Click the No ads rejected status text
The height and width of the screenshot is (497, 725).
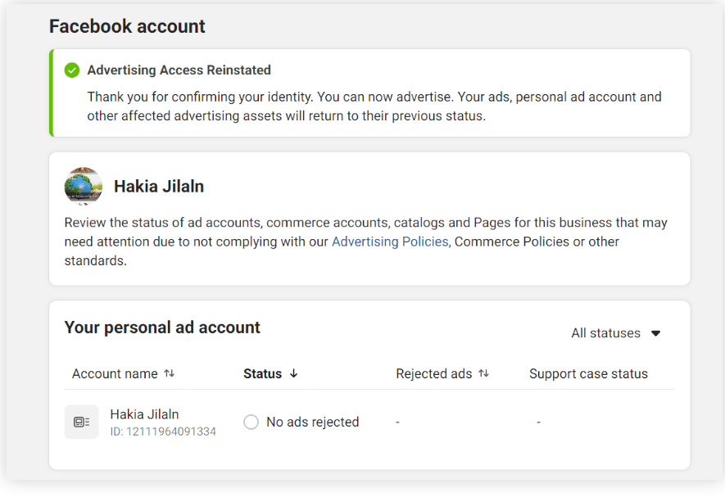click(312, 422)
